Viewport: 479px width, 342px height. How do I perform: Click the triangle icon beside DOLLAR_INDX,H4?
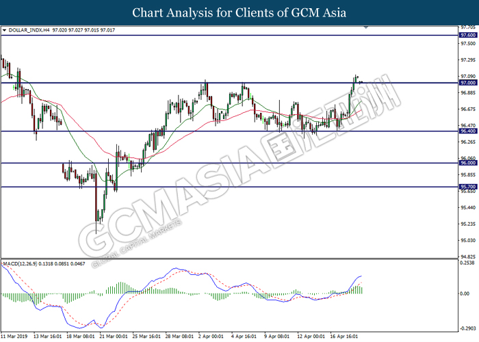pos(5,31)
